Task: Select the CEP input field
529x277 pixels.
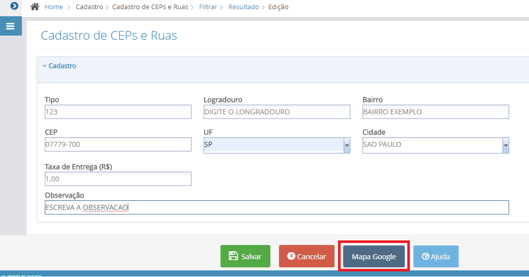Action: click(118, 144)
